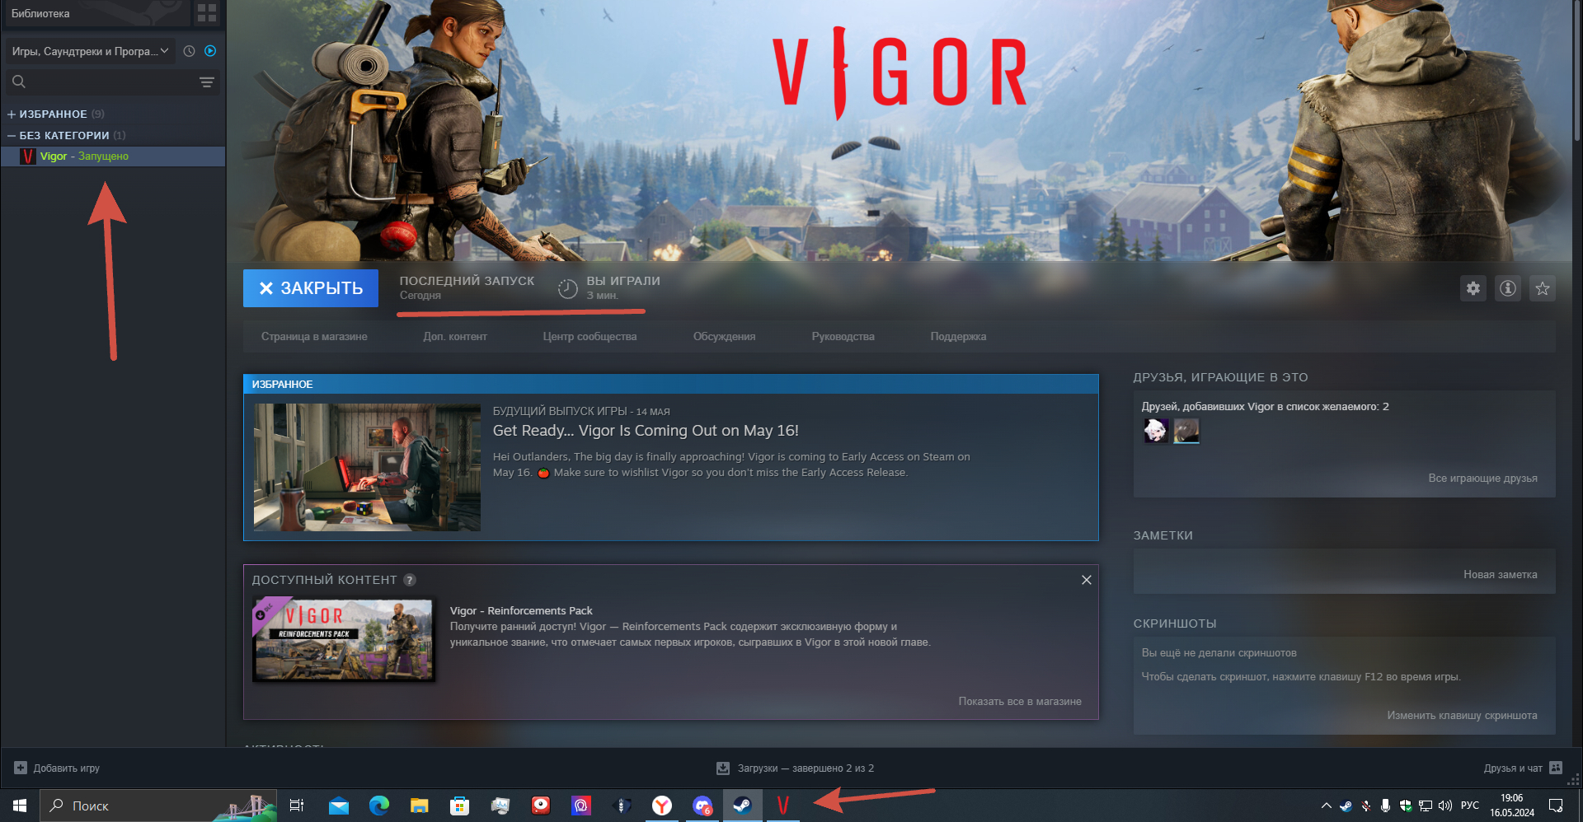Dismiss the Доступный контент panel
The image size is (1583, 822).
[x=1086, y=580]
